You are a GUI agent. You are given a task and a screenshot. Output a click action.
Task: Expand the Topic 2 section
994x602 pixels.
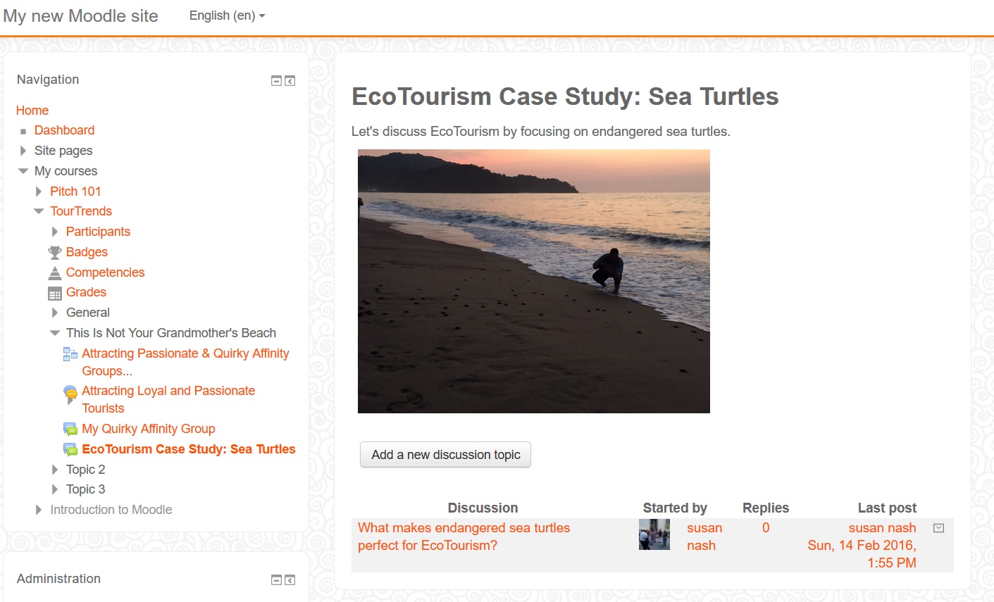click(x=55, y=470)
